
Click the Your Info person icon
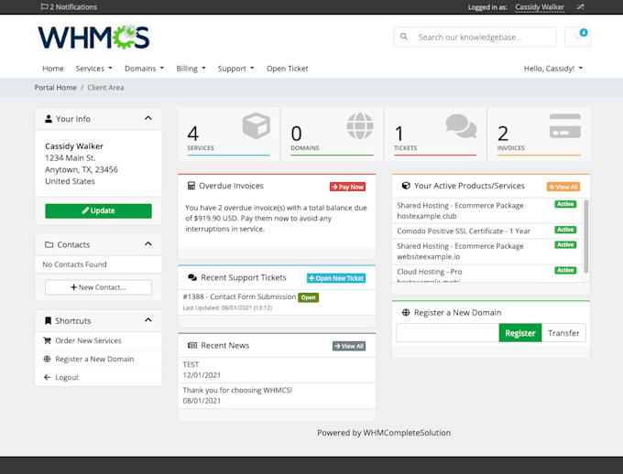pyautogui.click(x=49, y=119)
